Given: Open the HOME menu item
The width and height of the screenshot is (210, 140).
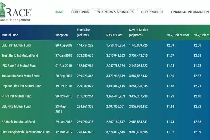Looking at the screenshot, I should click(x=59, y=12).
